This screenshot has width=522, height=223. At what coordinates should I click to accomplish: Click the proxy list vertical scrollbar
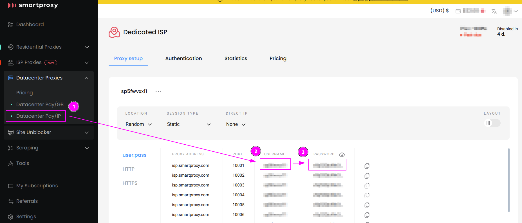509,180
